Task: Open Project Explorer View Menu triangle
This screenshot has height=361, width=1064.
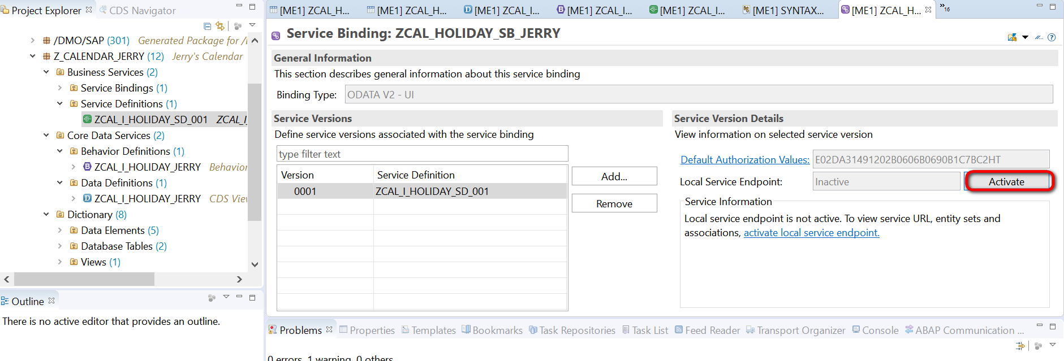Action: pos(252,25)
